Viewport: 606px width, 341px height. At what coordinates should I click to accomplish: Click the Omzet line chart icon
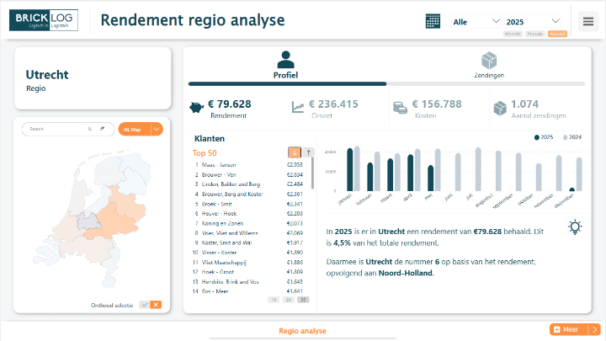298,107
